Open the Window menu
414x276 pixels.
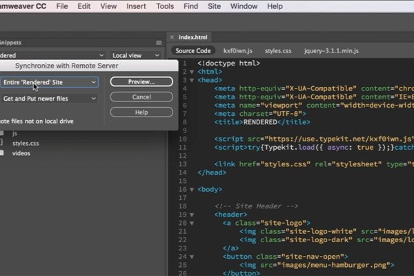point(244,6)
